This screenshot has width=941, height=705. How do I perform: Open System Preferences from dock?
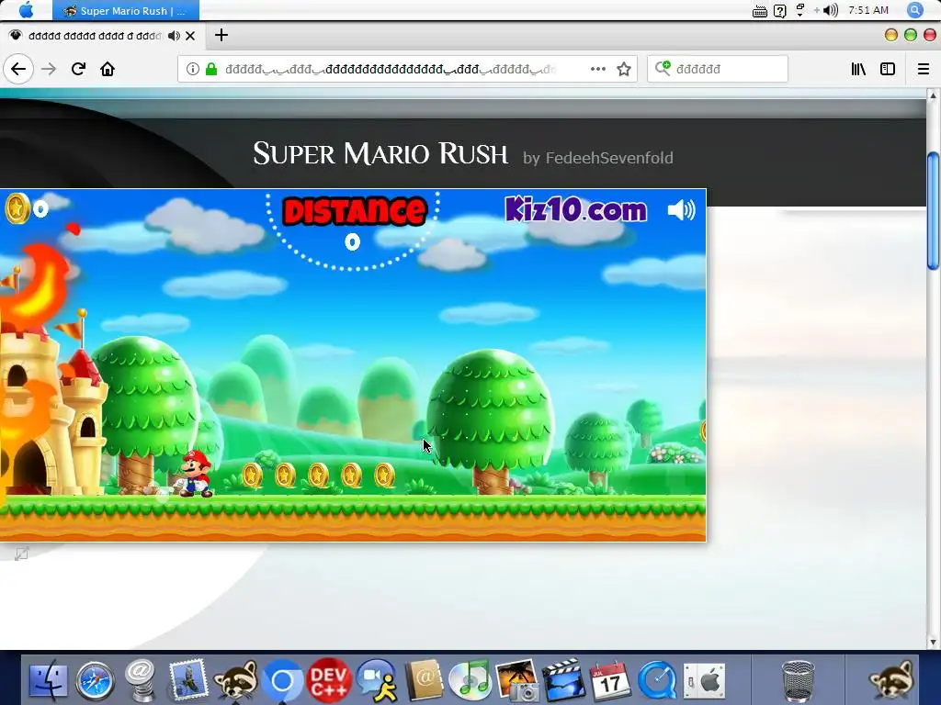pos(705,681)
